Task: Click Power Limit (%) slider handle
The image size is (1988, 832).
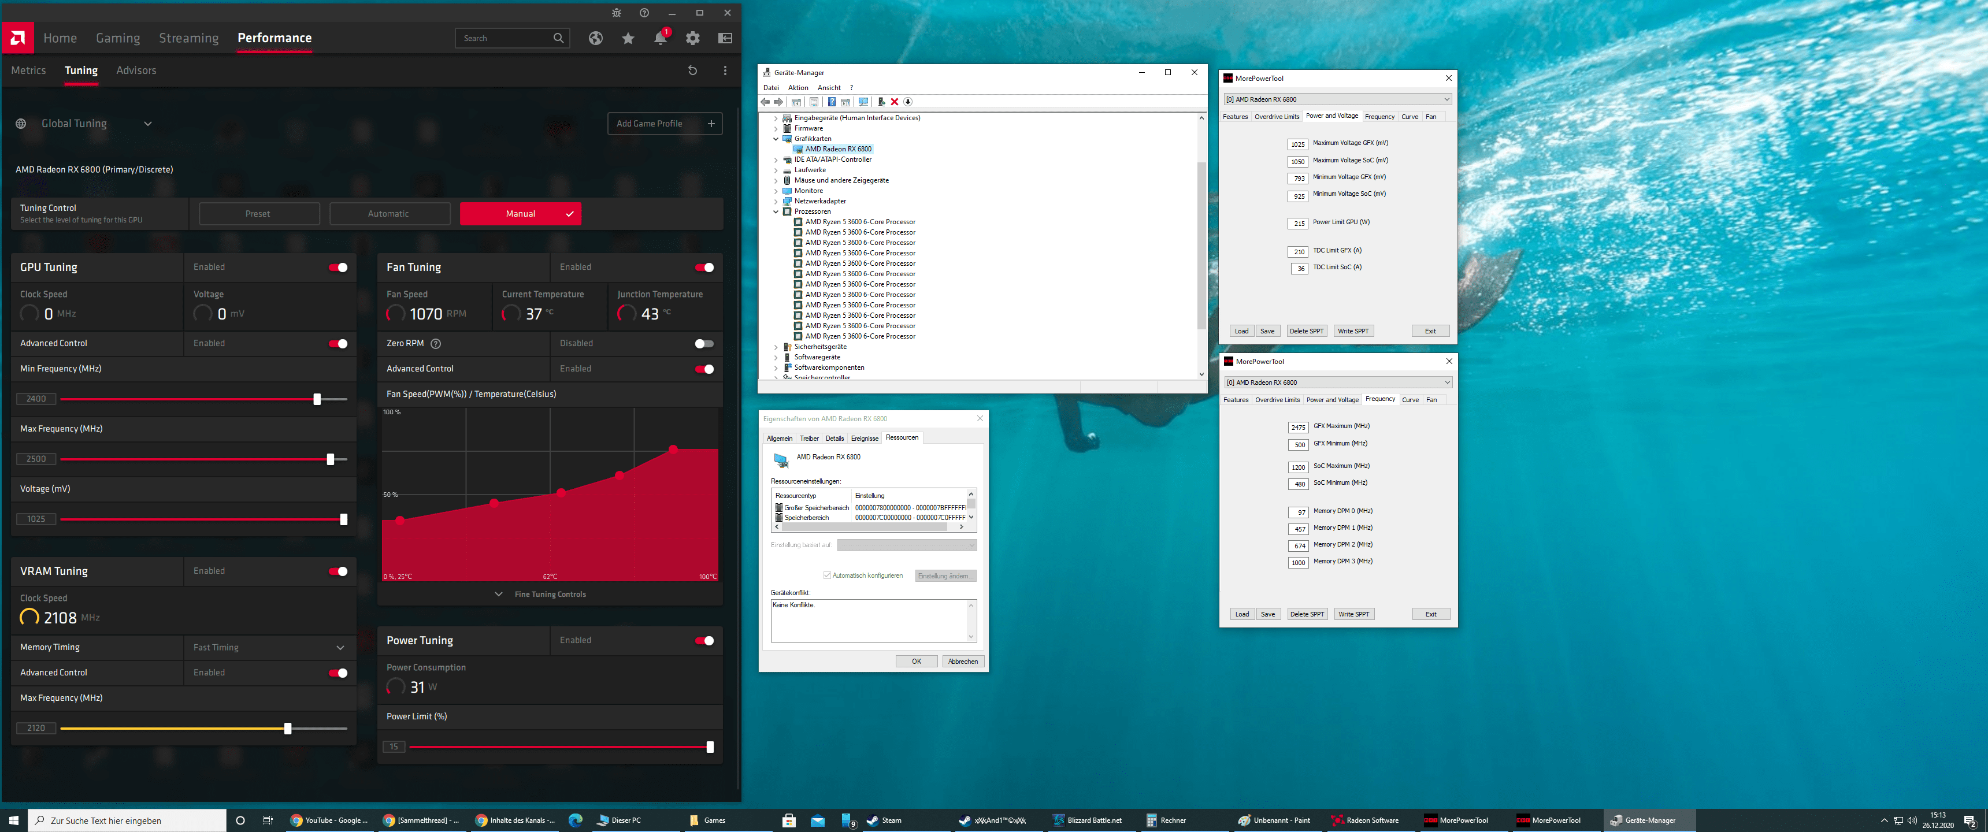Action: tap(710, 747)
